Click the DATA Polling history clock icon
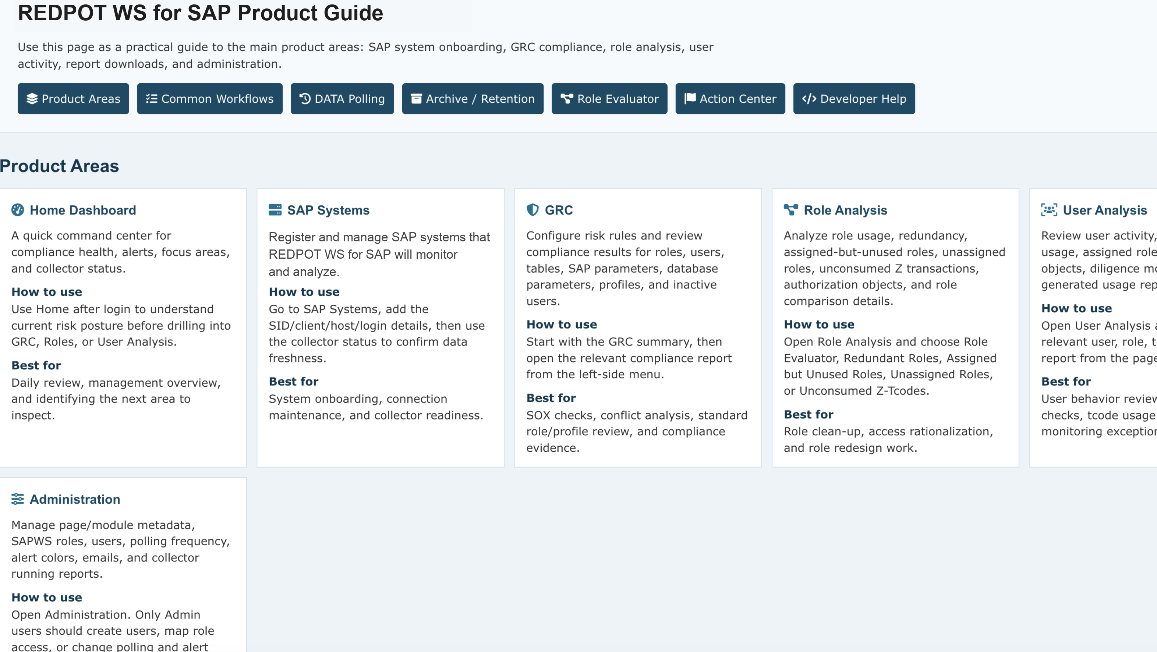This screenshot has width=1157, height=652. pos(305,99)
